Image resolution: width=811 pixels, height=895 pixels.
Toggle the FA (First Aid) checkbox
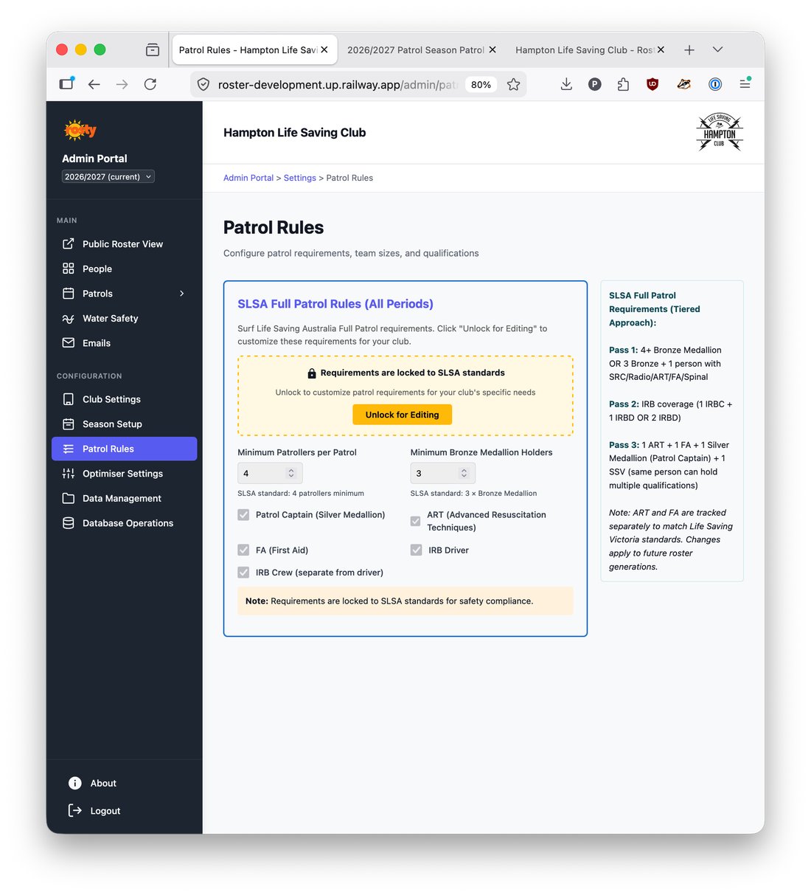(x=243, y=550)
